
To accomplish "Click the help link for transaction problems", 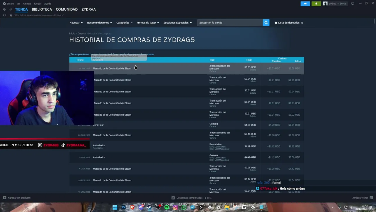I will click(112, 54).
